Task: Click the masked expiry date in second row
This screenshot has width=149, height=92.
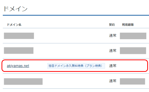Action: 133,51
